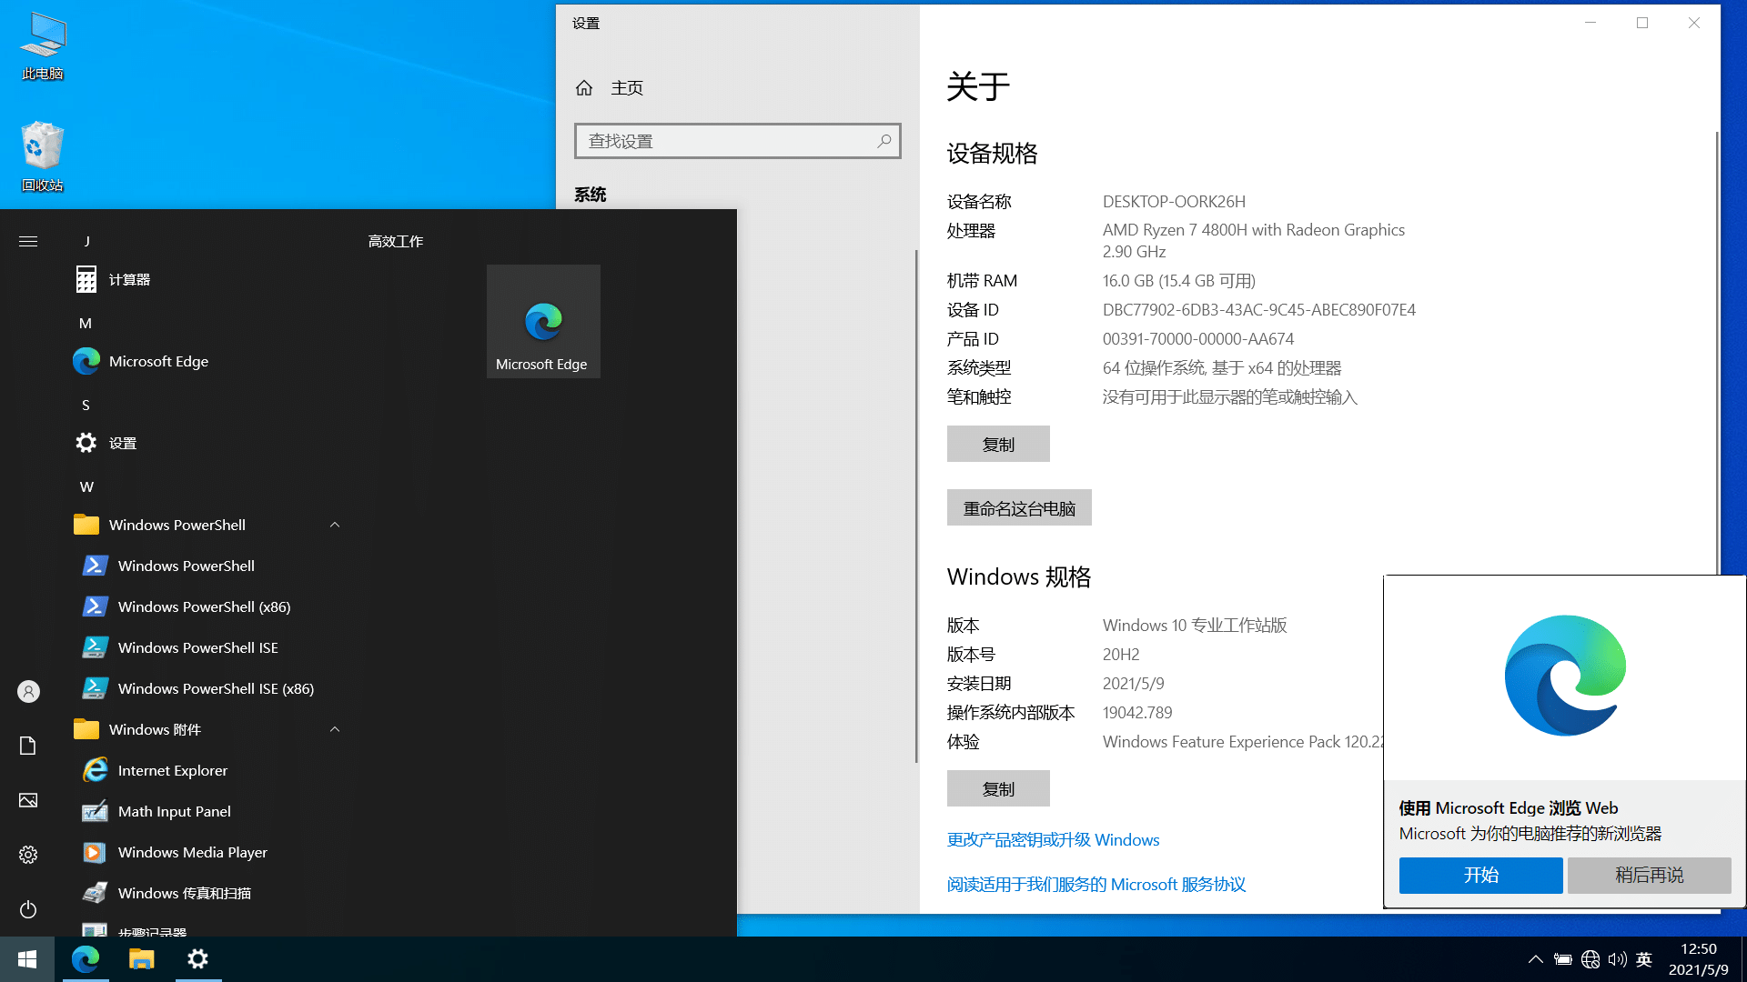Click the Settings gear on the taskbar
The image size is (1747, 982).
(x=197, y=959)
